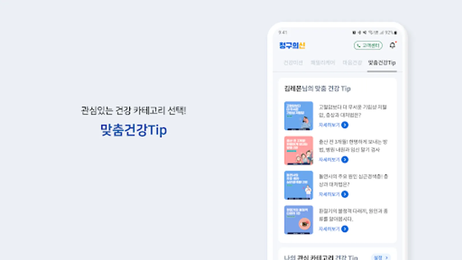Open the fourth thumbnail with eye illustration
Image resolution: width=462 pixels, height=260 pixels.
pyautogui.click(x=299, y=220)
